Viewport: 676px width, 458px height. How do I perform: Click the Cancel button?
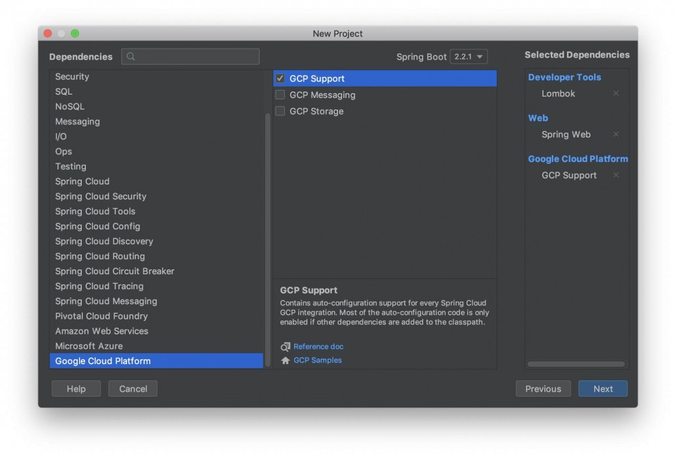coord(133,389)
